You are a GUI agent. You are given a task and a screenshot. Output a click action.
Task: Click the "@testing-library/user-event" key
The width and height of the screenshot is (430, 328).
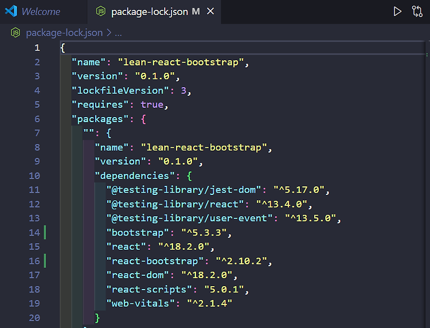pos(190,218)
